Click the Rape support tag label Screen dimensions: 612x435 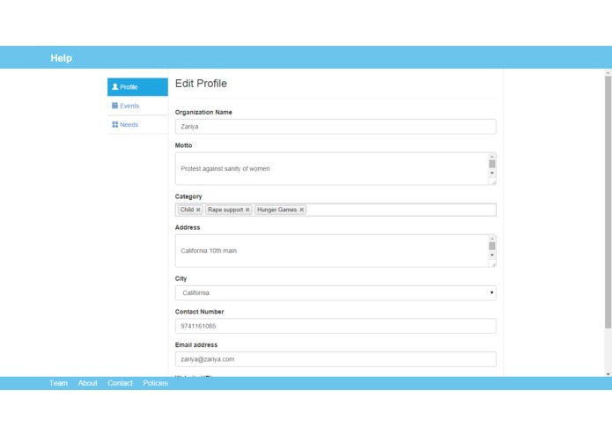click(225, 210)
